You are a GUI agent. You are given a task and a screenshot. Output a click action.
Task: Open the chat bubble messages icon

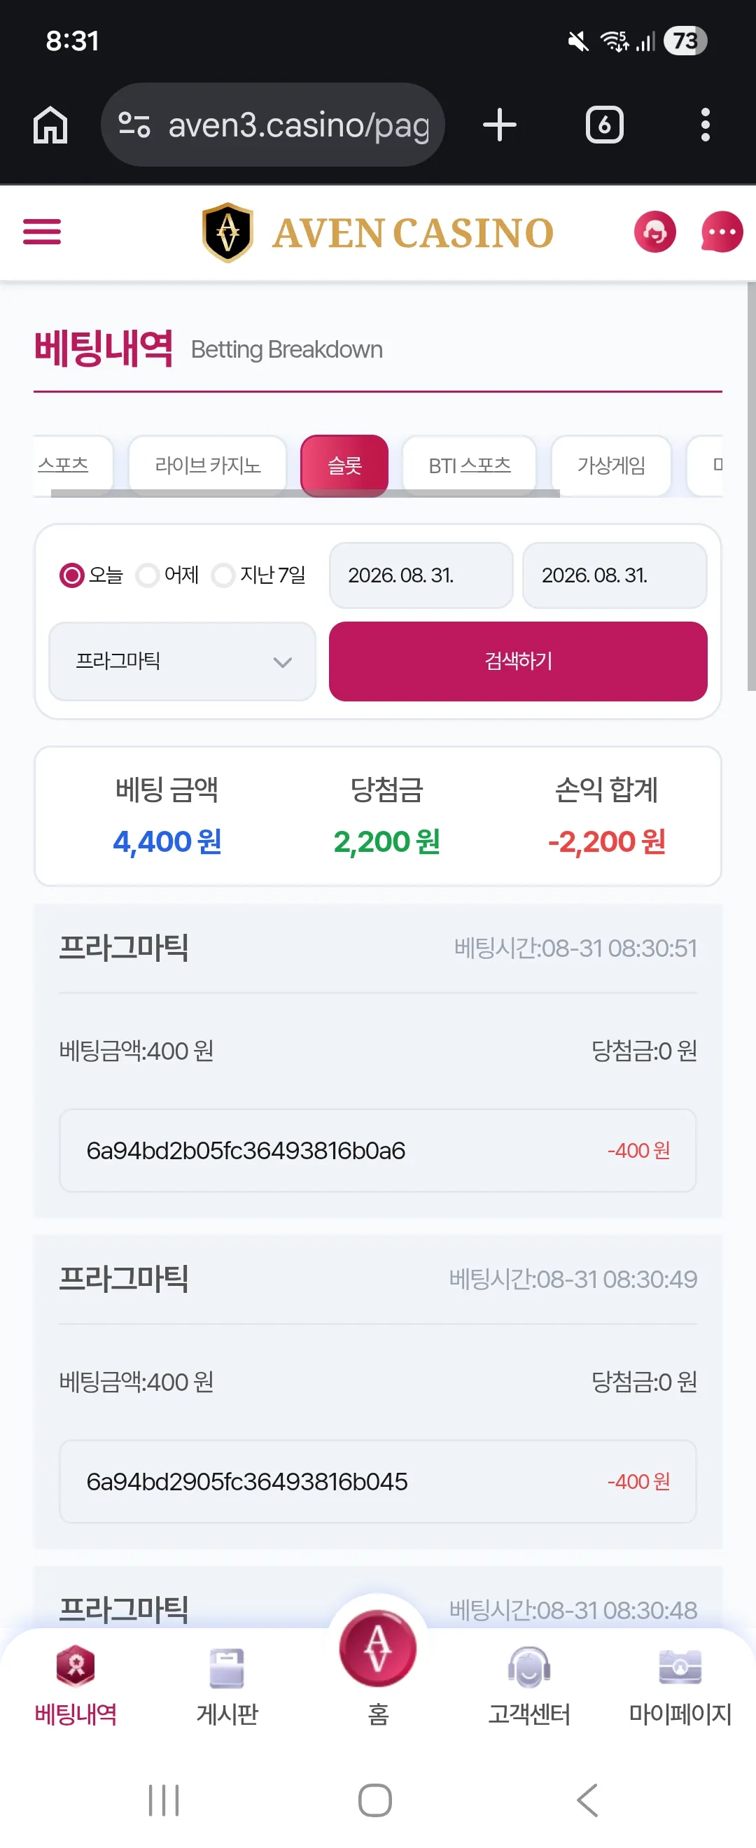tap(722, 232)
